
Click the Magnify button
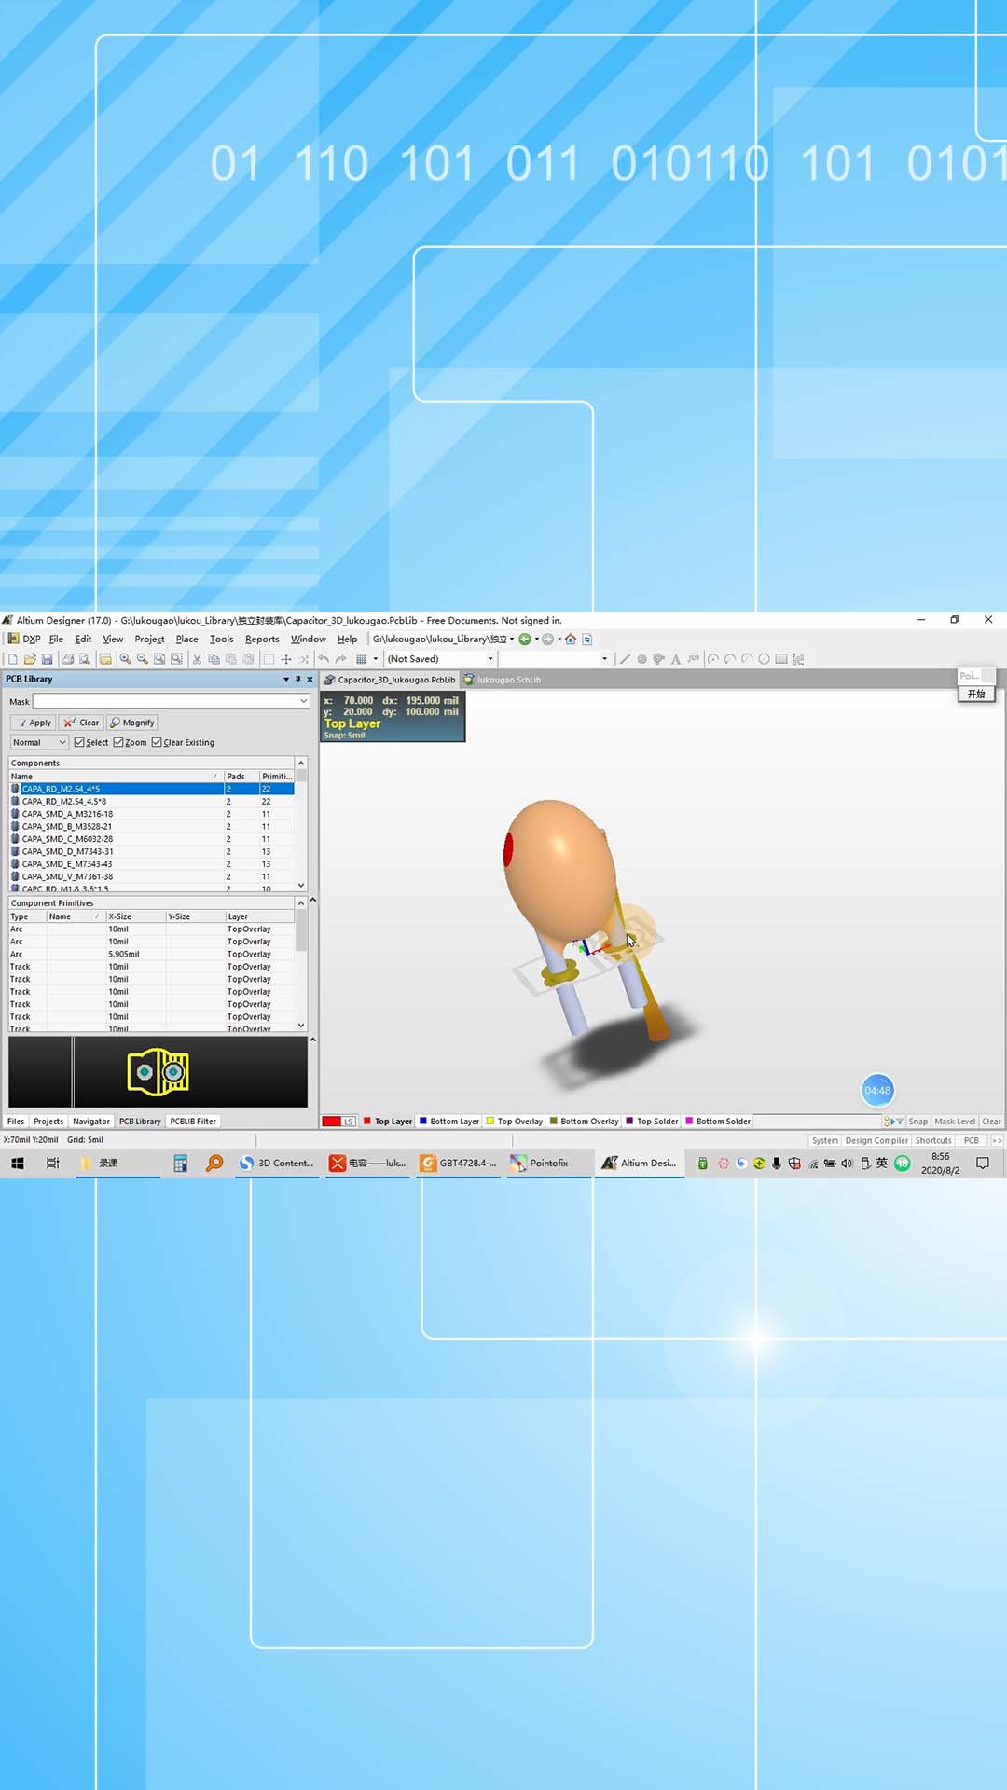[x=132, y=723]
